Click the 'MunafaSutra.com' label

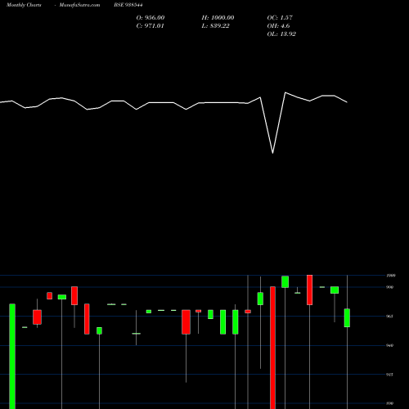pyautogui.click(x=79, y=5)
